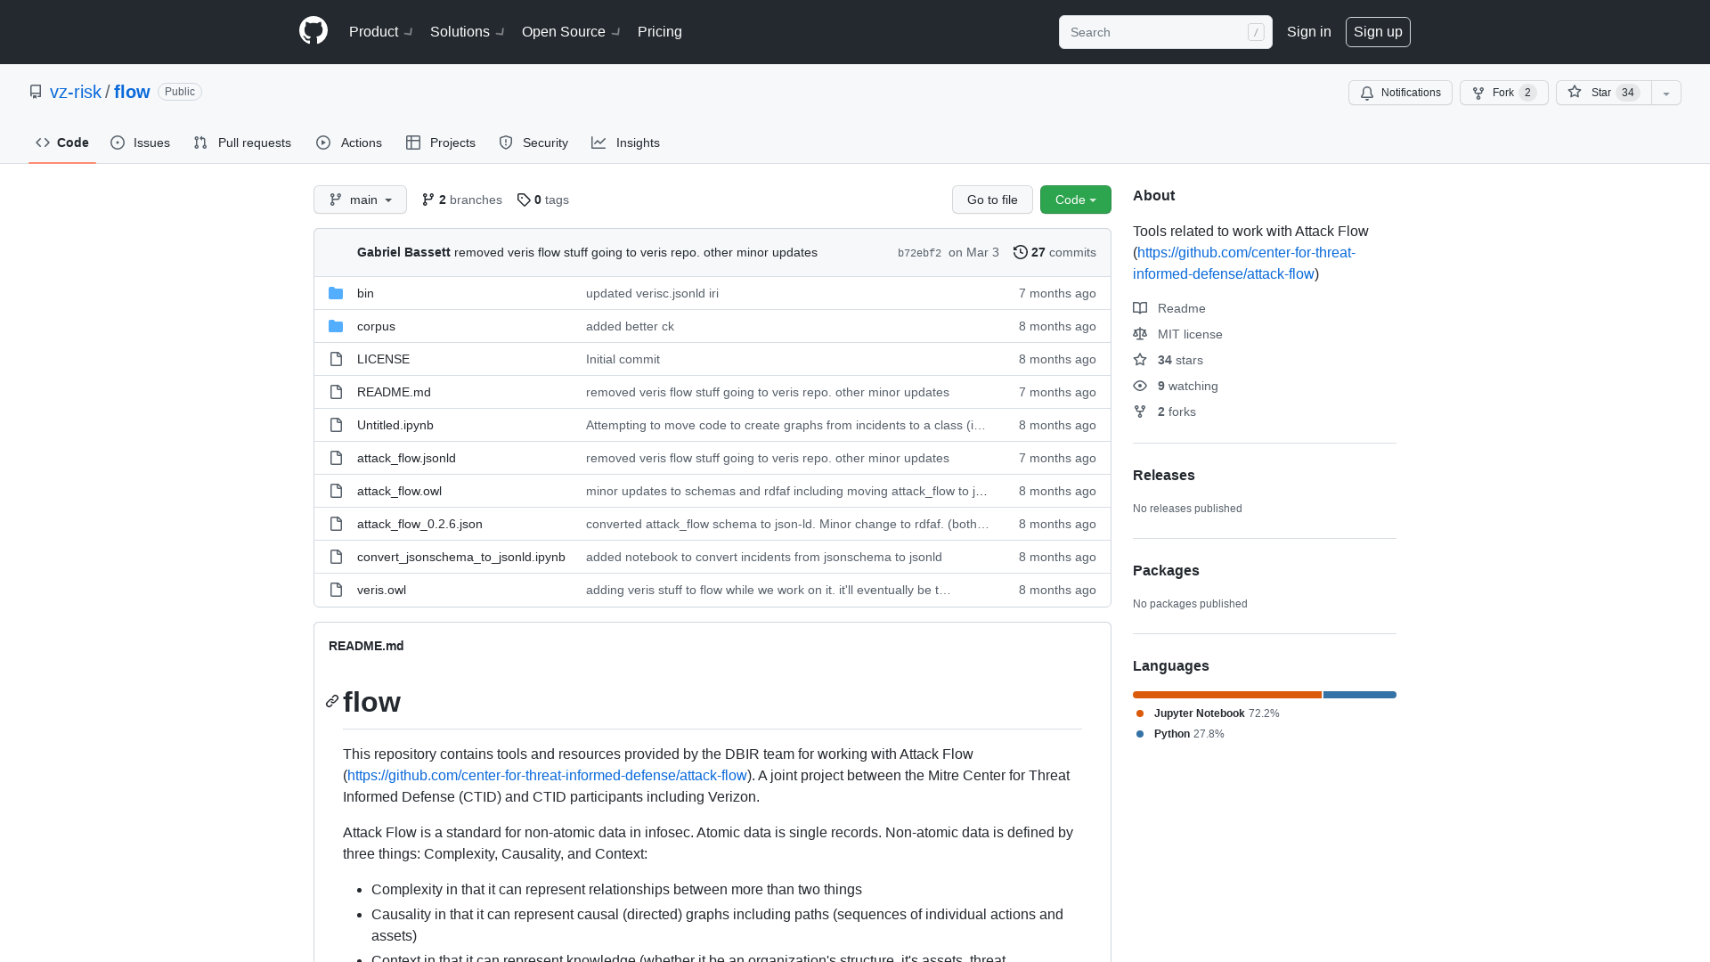Switch to the Code tab
This screenshot has width=1710, height=962.
pos(62,143)
